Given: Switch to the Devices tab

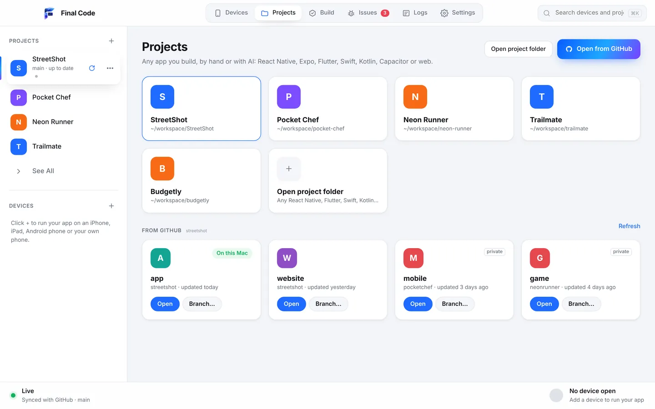Looking at the screenshot, I should [x=231, y=13].
